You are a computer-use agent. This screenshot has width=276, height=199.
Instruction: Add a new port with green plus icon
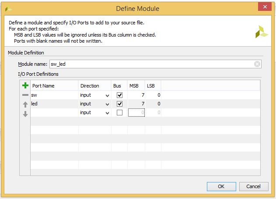(x=25, y=85)
